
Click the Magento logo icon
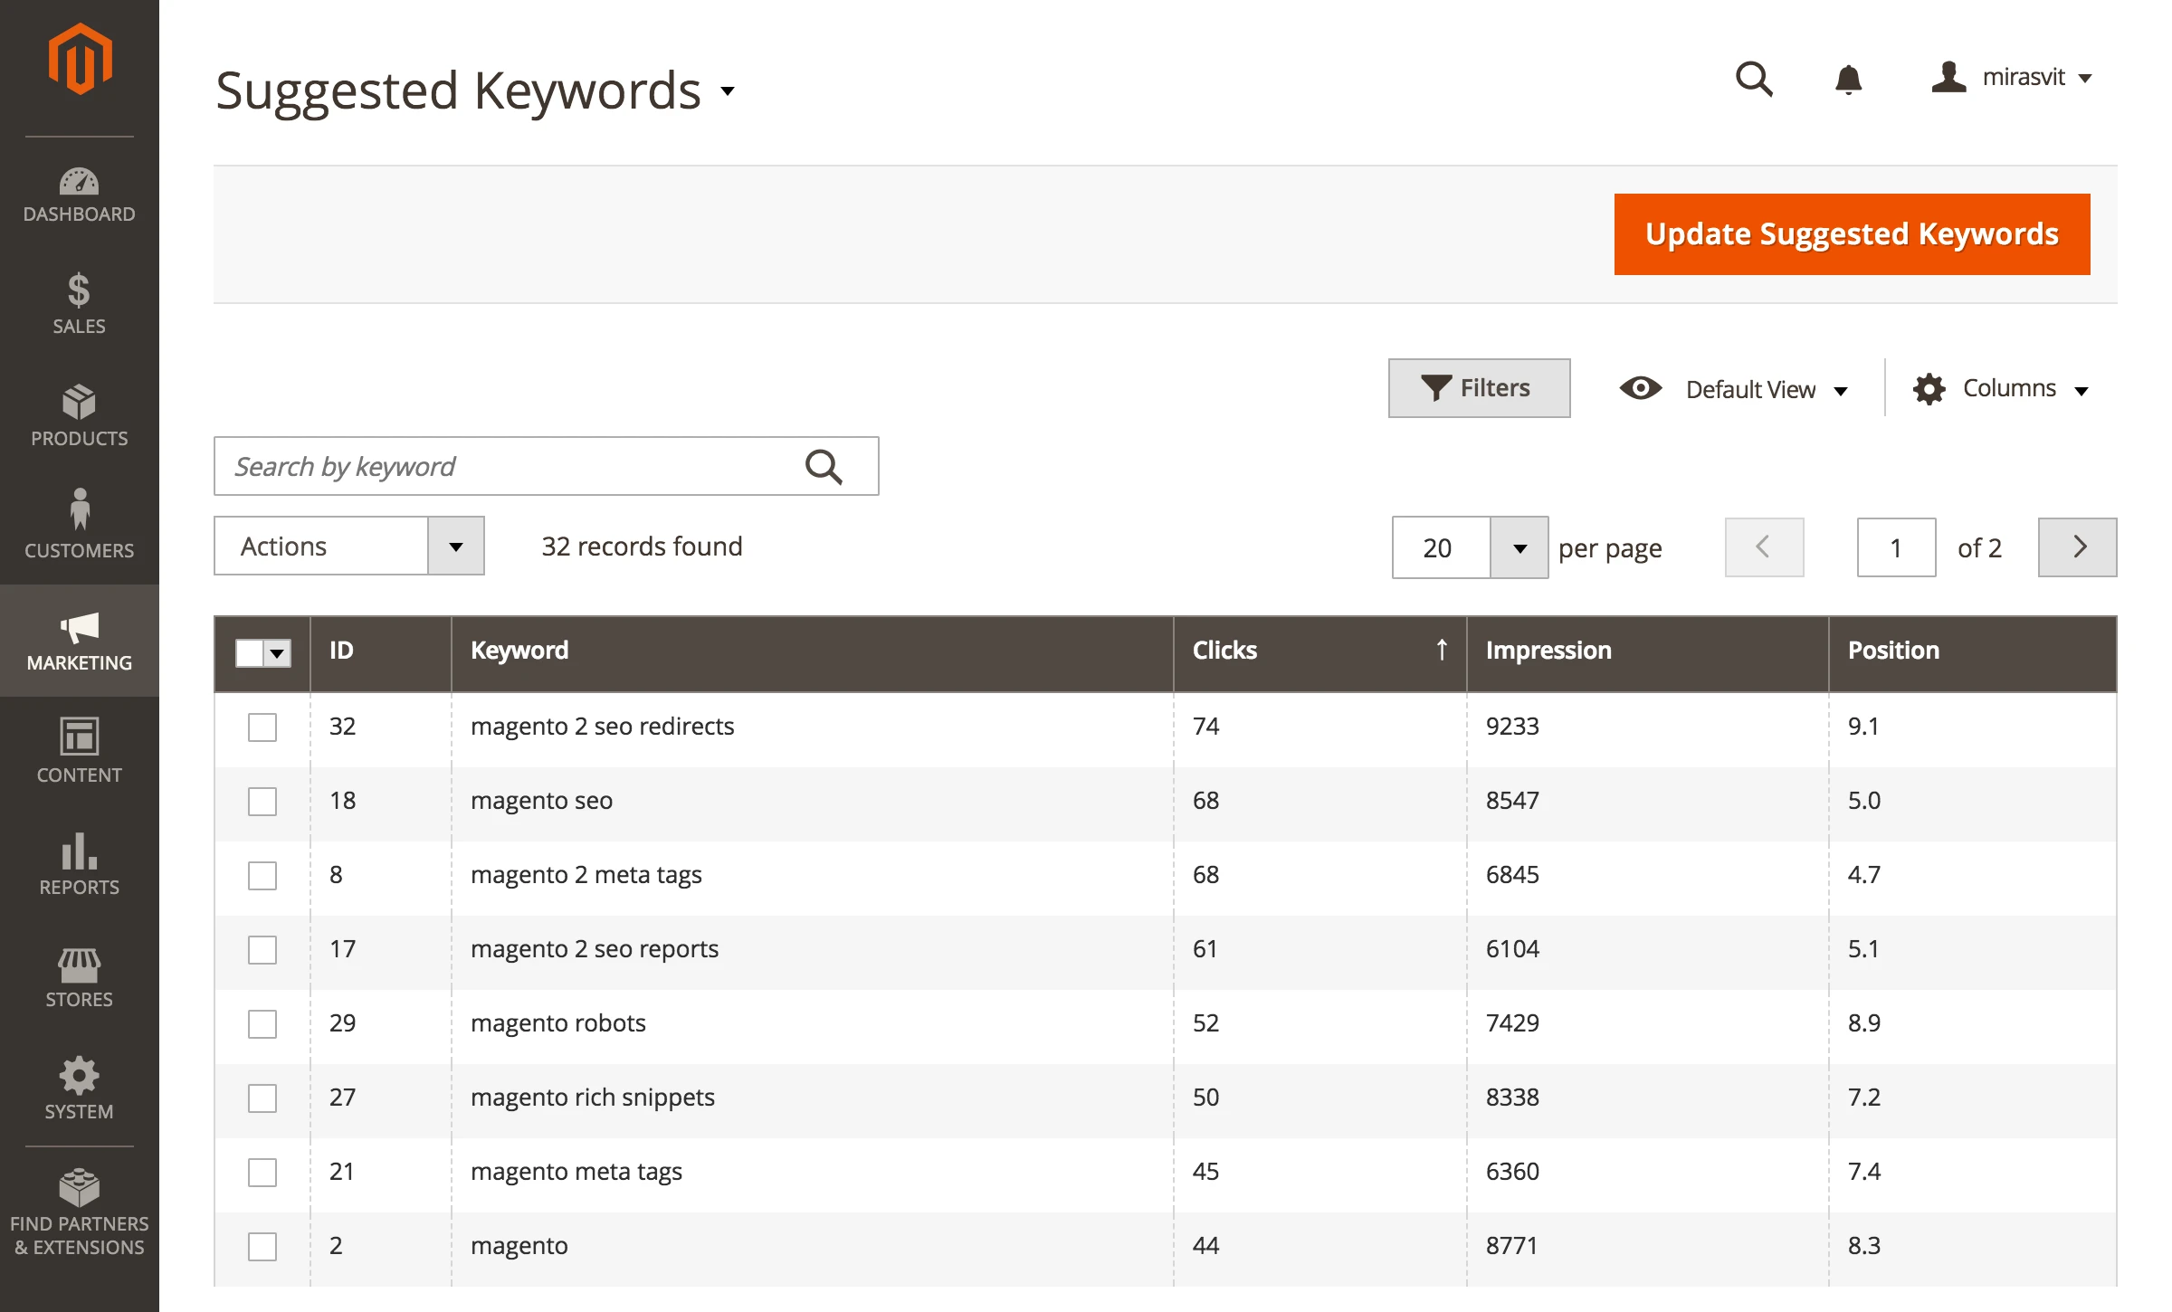click(x=80, y=60)
